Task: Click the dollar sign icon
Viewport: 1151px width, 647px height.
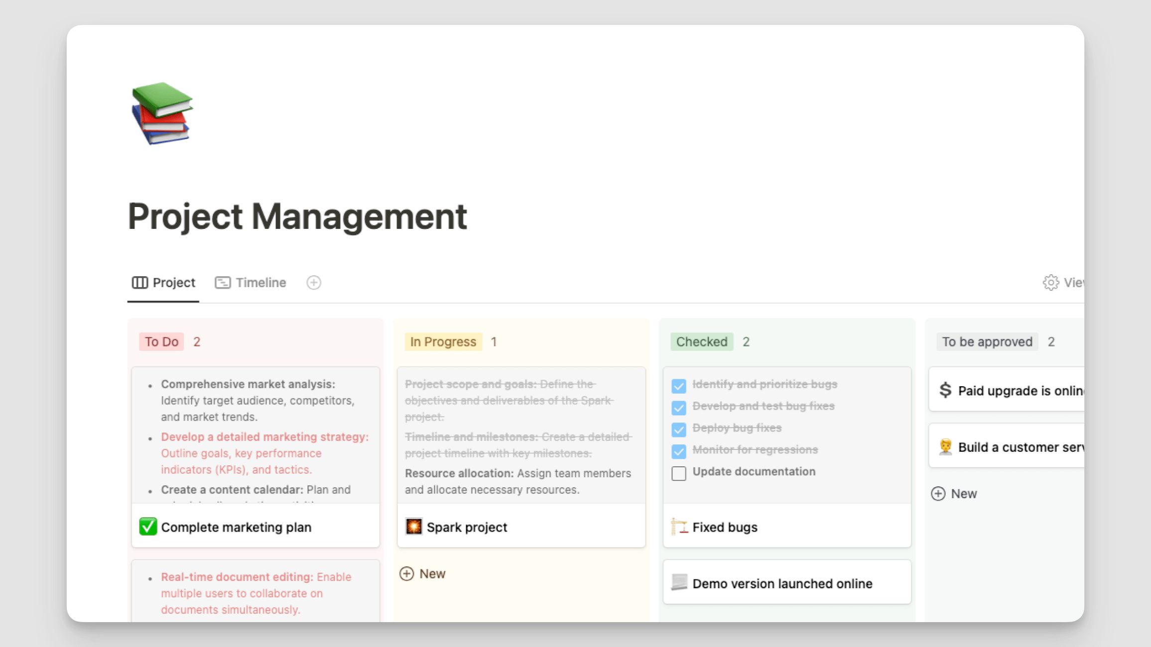Action: tap(945, 390)
